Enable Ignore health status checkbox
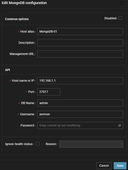128x170 pixels. click(x=38, y=144)
